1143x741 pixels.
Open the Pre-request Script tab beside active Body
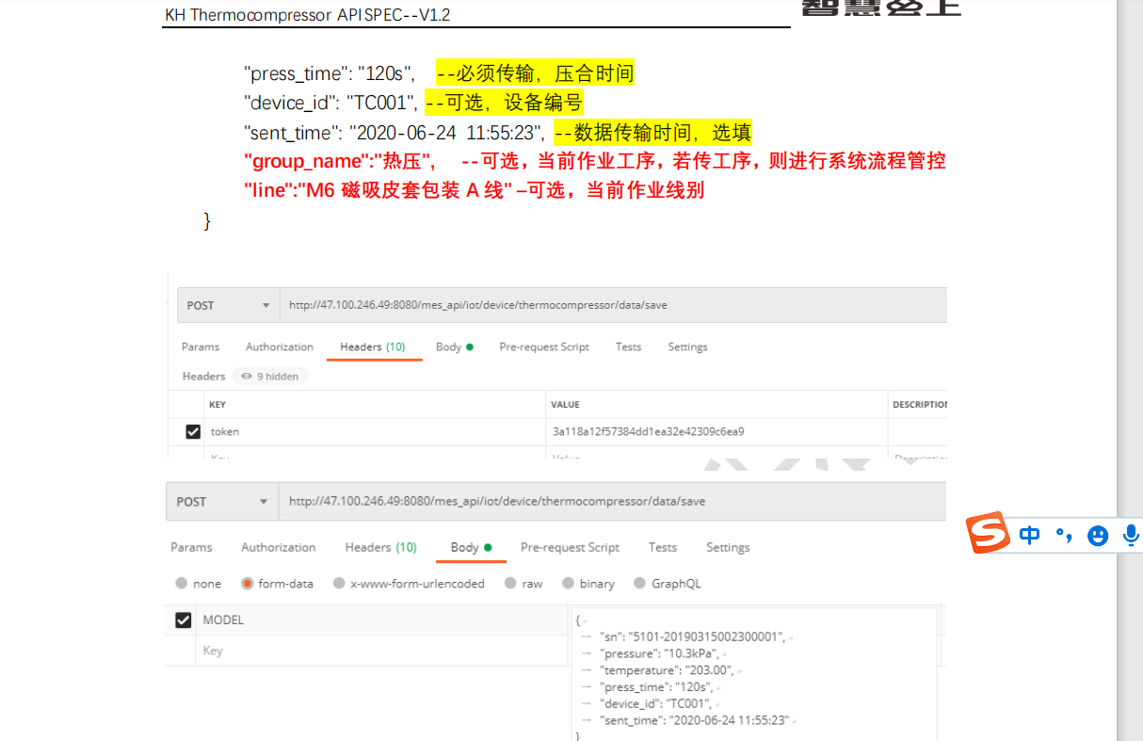(570, 548)
